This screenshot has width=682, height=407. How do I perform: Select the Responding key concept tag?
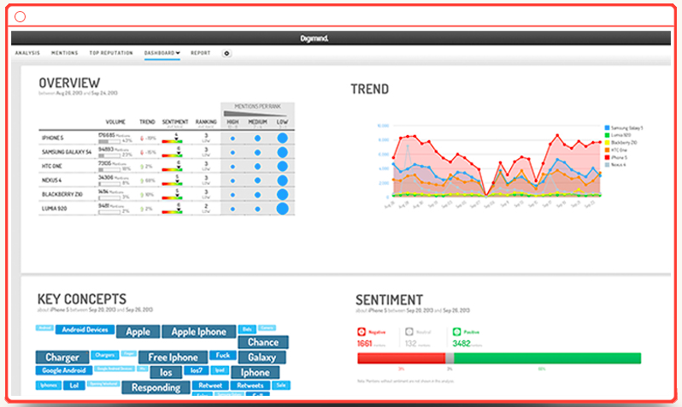[156, 387]
